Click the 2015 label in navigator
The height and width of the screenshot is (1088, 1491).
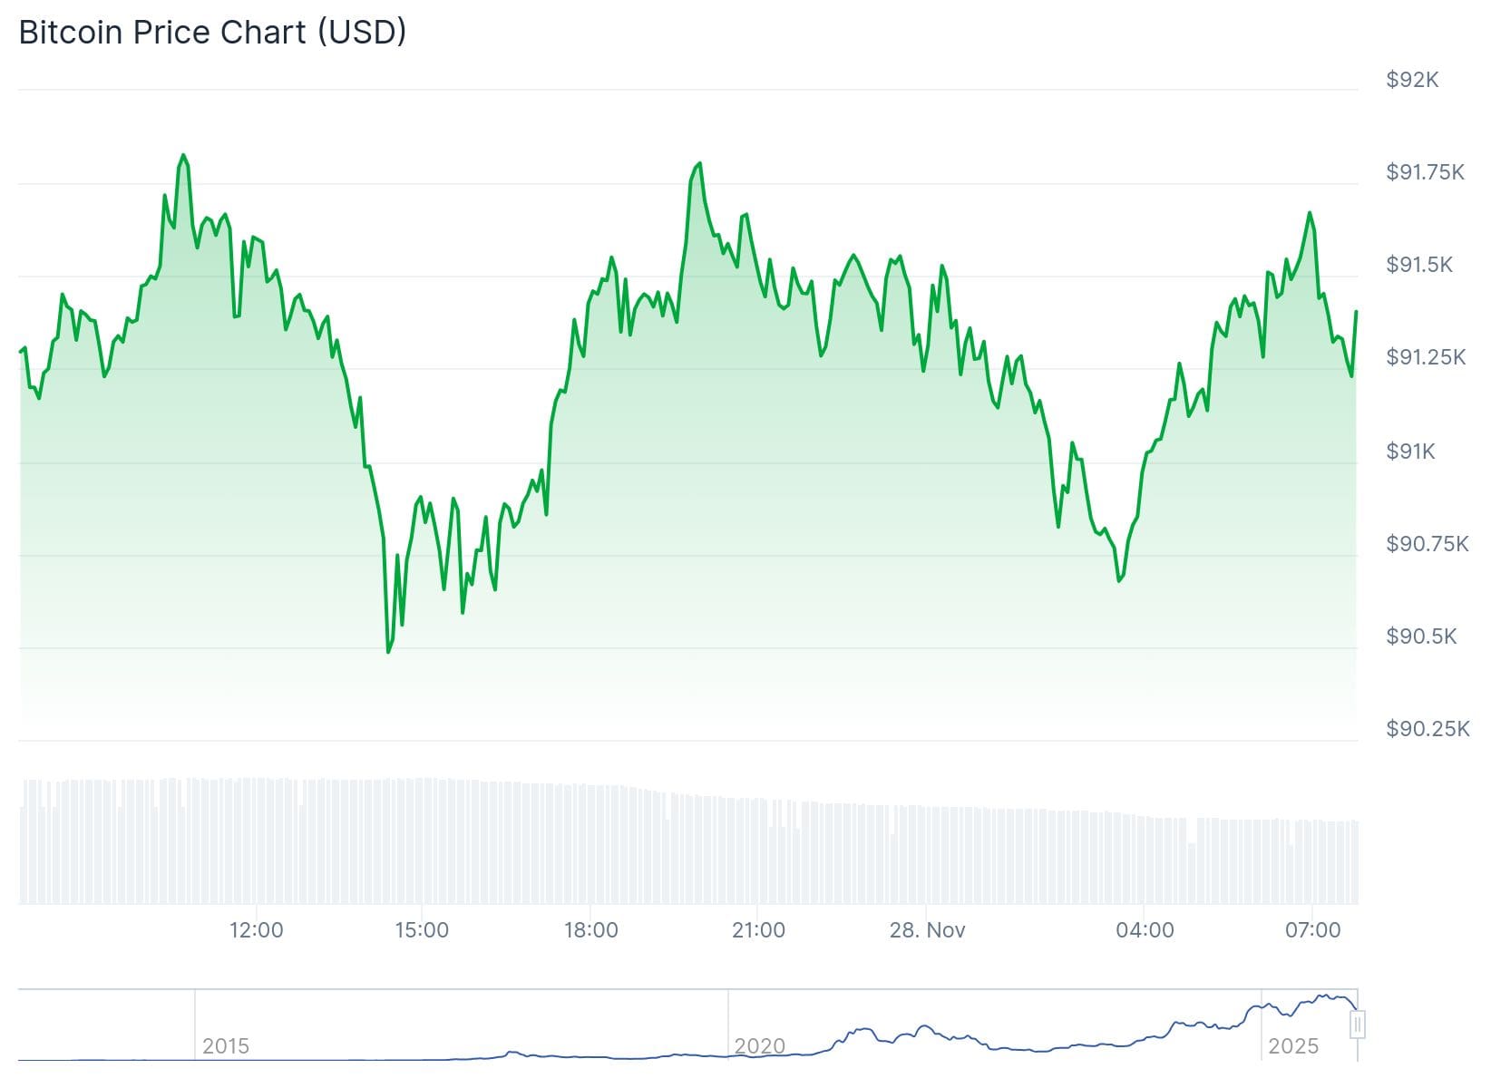pyautogui.click(x=225, y=1046)
